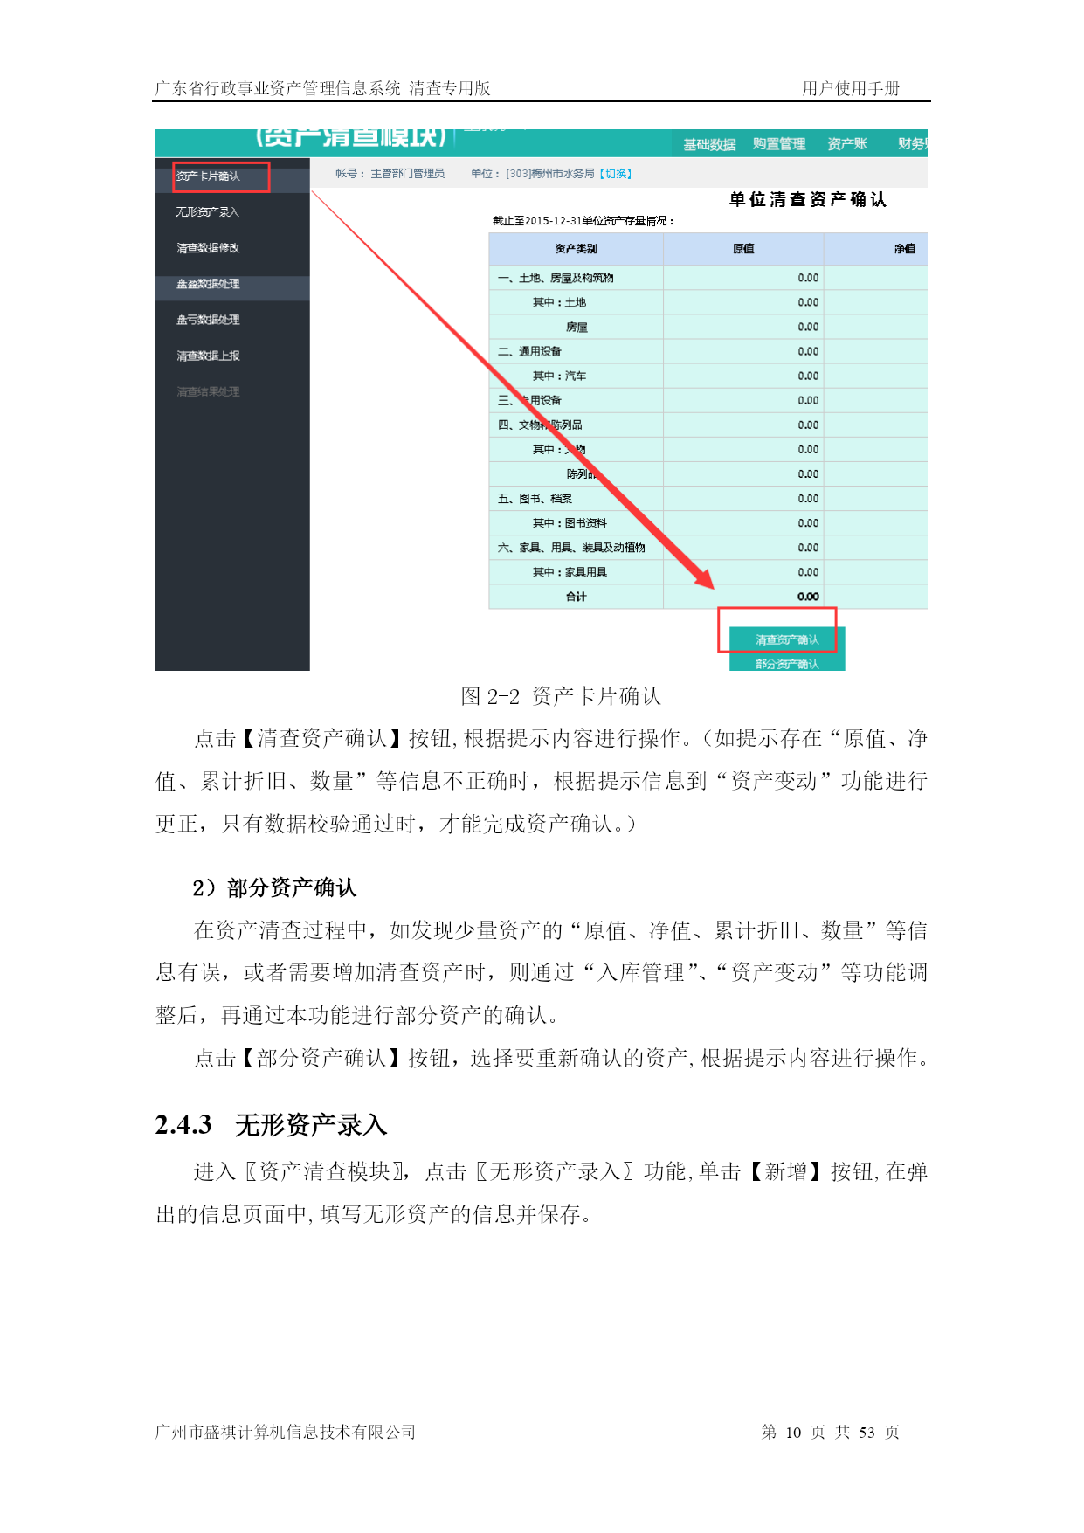The image size is (1084, 1533).
Task: Click the 广东省行政事业资产管理信息系统 header title
Action: tap(278, 88)
